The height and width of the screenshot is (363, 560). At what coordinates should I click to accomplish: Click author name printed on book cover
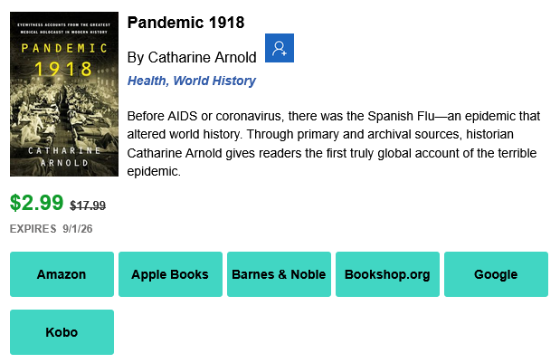(x=64, y=157)
